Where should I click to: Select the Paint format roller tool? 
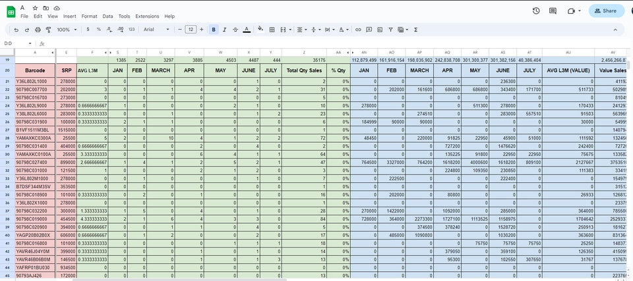click(x=48, y=30)
